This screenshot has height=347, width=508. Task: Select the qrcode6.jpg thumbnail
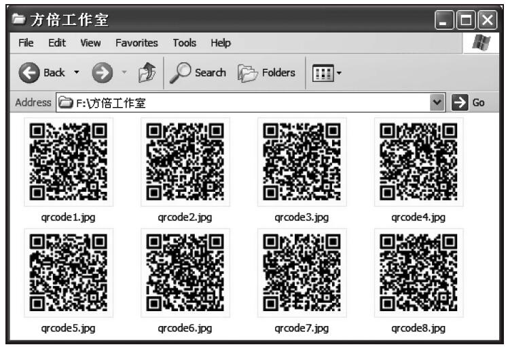click(x=185, y=272)
